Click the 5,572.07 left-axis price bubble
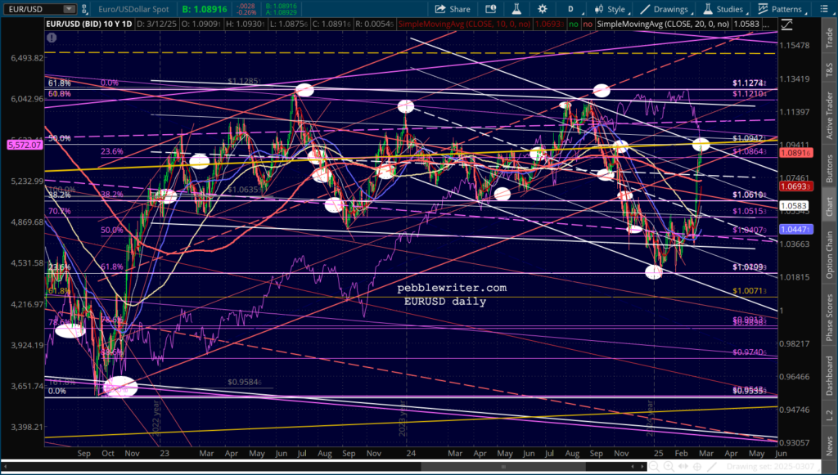This screenshot has height=475, width=838. 24,145
